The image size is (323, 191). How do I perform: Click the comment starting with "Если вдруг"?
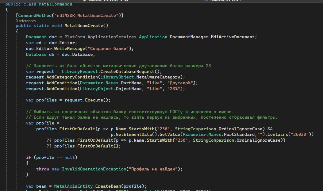pyautogui.click(x=152, y=117)
